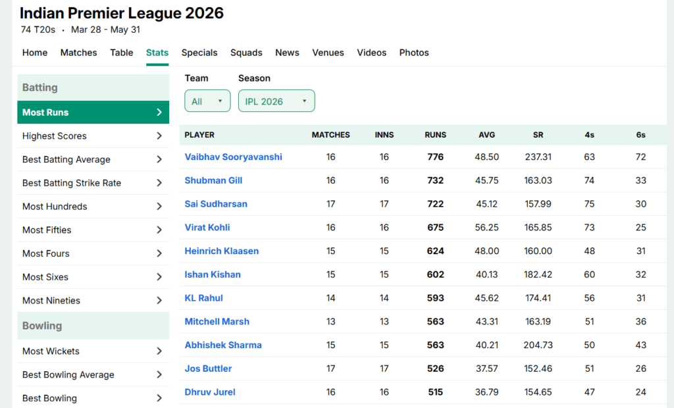This screenshot has width=674, height=408.
Task: Open the News tab
Action: [x=287, y=53]
